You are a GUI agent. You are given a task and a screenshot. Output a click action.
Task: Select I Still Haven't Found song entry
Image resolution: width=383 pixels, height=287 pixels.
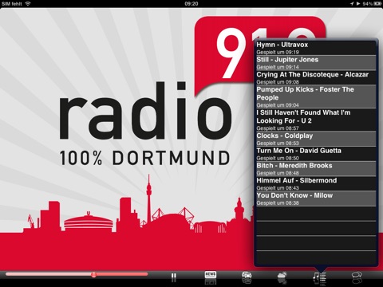coord(316,120)
